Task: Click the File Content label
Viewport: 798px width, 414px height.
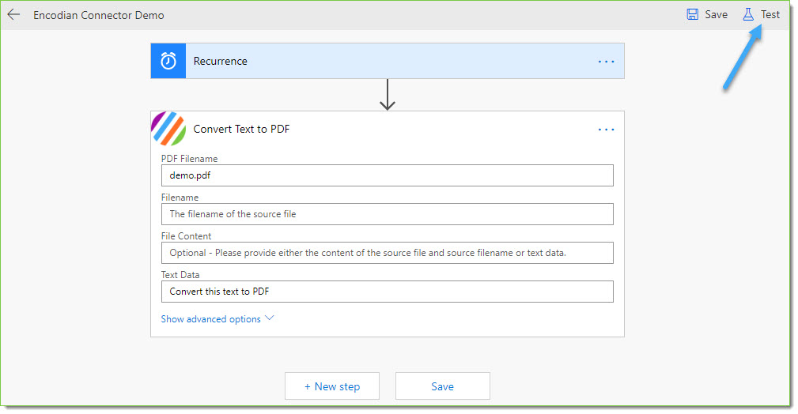Action: click(x=186, y=236)
